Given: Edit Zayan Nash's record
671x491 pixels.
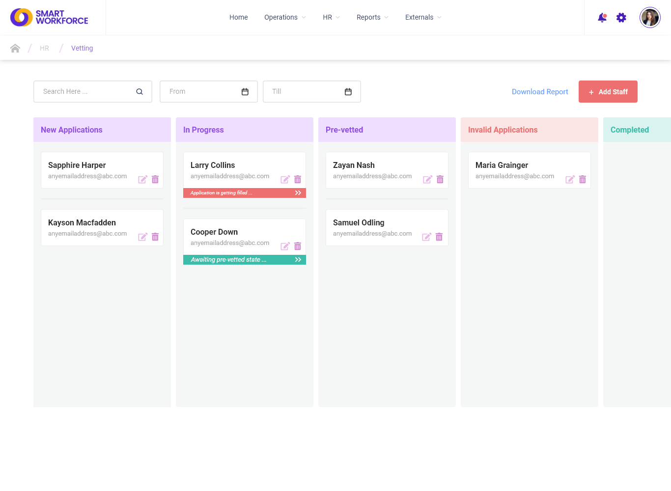Looking at the screenshot, I should pos(427,179).
